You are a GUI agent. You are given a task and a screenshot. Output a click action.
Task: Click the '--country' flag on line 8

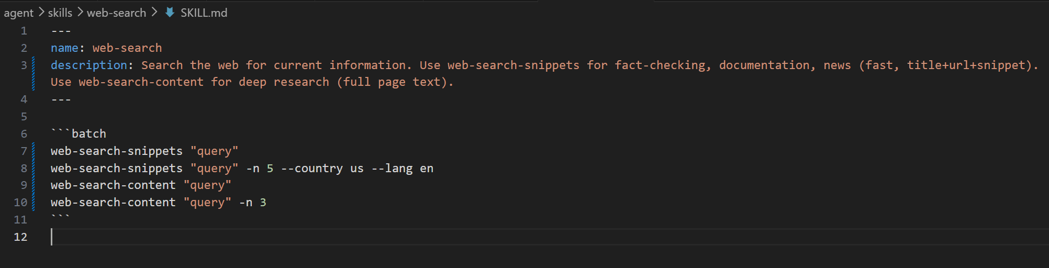312,169
